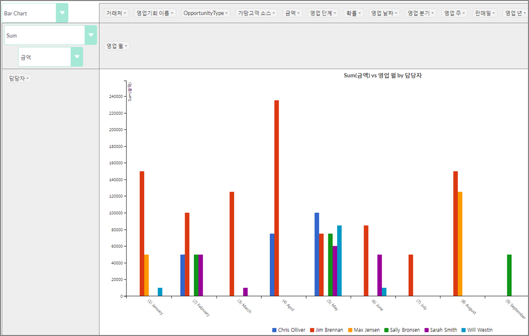Click the 영업 월 column attribute chip
The image size is (529, 336).
tap(117, 46)
